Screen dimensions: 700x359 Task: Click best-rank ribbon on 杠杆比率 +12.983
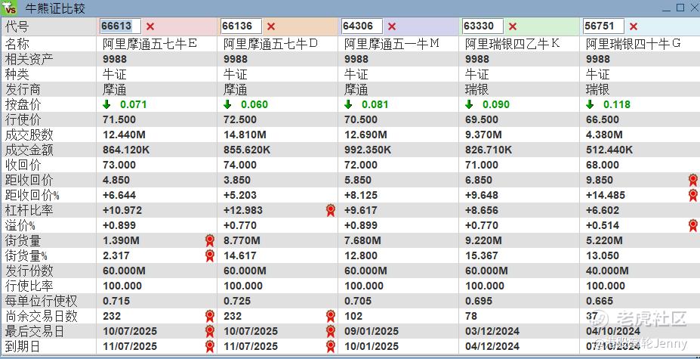click(330, 211)
